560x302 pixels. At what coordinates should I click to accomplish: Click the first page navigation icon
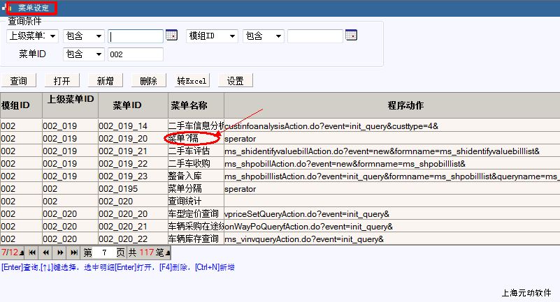click(34, 252)
